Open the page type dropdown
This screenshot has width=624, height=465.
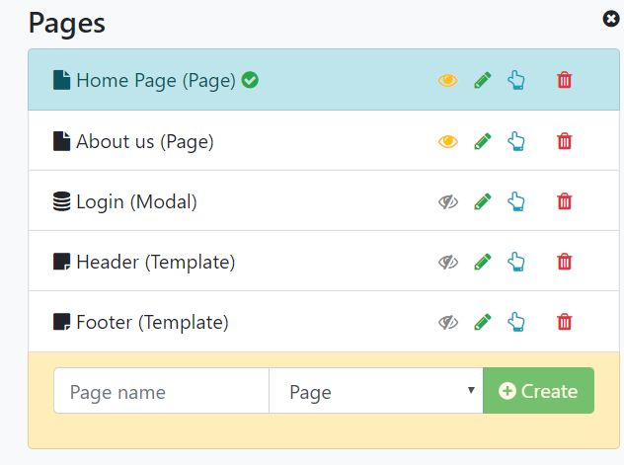[x=375, y=391]
